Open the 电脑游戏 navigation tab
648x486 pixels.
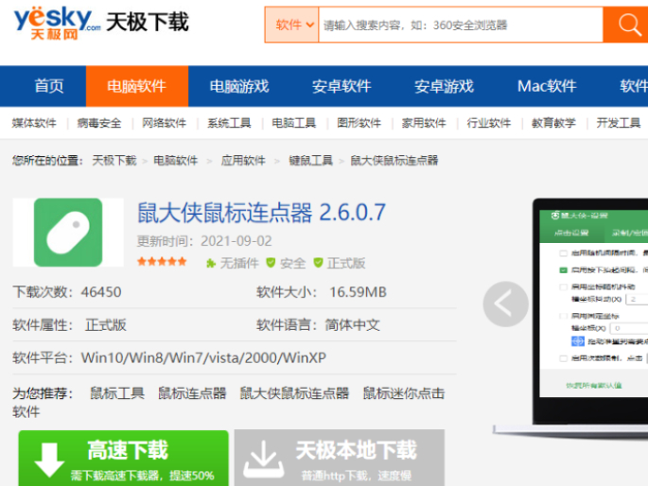[x=239, y=86]
